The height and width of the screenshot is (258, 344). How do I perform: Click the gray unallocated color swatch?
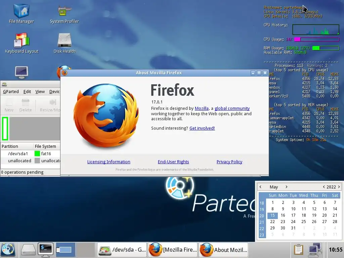pyautogui.click(x=37, y=161)
